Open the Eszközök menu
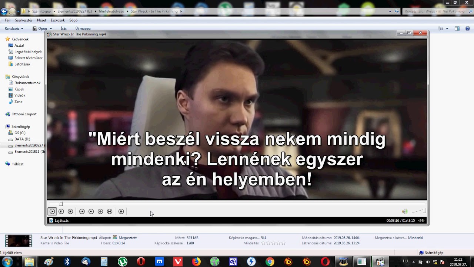The image size is (474, 267). 58,20
